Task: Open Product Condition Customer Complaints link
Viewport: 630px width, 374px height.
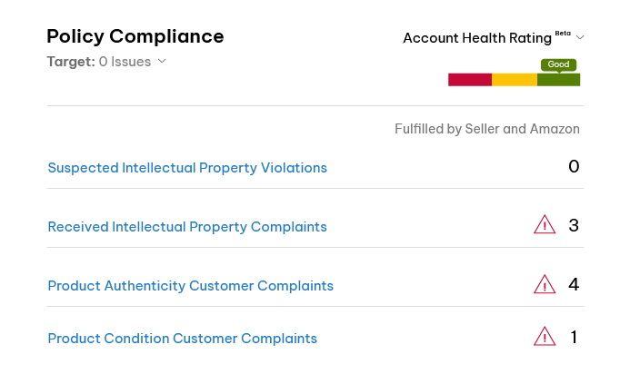Action: point(183,339)
